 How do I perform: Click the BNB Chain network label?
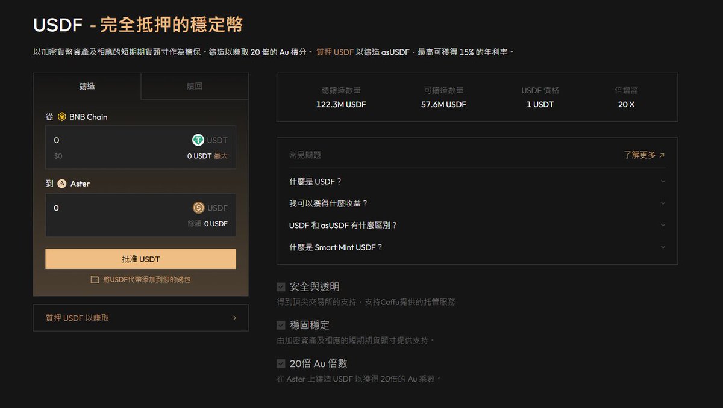88,117
